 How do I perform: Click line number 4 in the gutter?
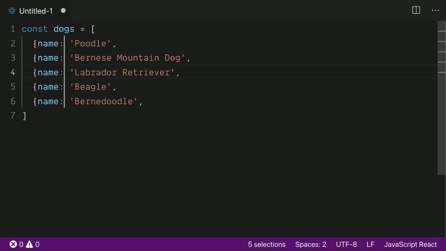(x=13, y=72)
